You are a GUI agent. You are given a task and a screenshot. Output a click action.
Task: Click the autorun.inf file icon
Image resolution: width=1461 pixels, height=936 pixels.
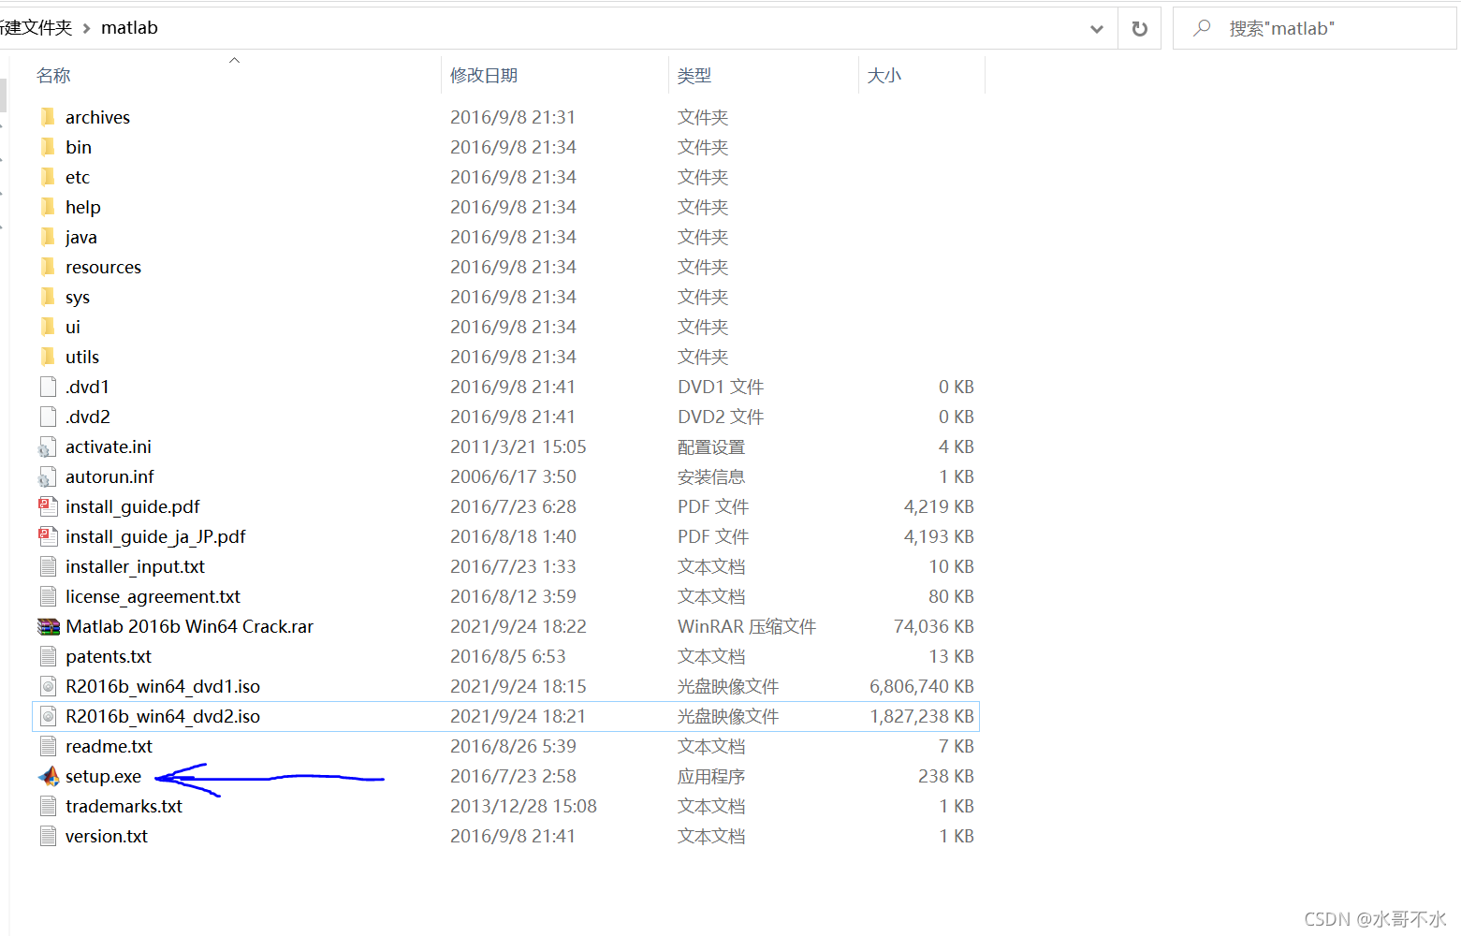tap(48, 476)
